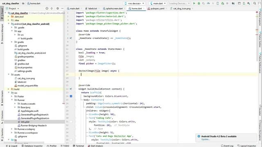Image resolution: width=262 pixels, height=147 pixels.
Task: Run the app with the green play icon
Action: 194,3
